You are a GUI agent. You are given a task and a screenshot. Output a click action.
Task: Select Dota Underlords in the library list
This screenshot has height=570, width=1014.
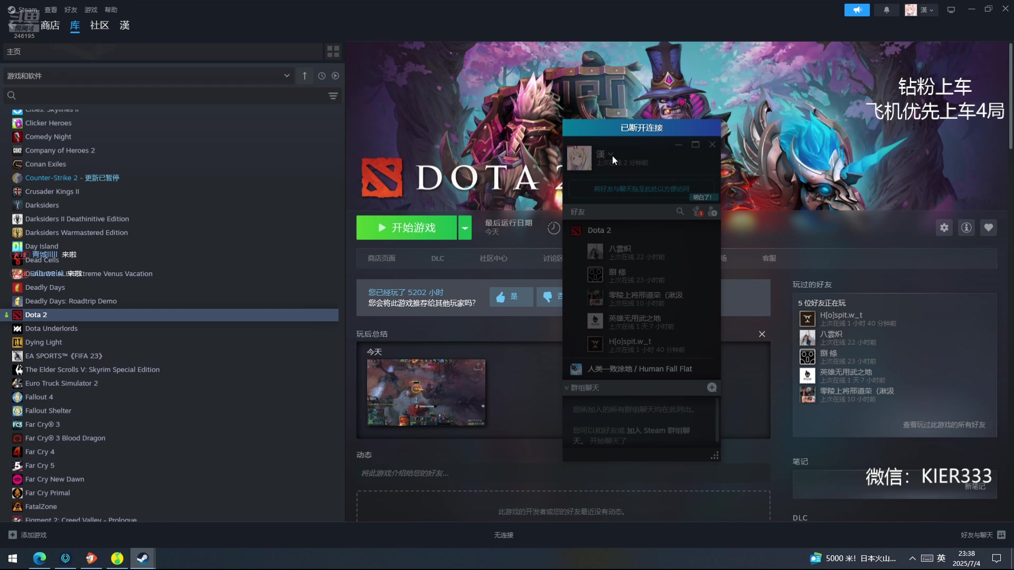point(51,328)
